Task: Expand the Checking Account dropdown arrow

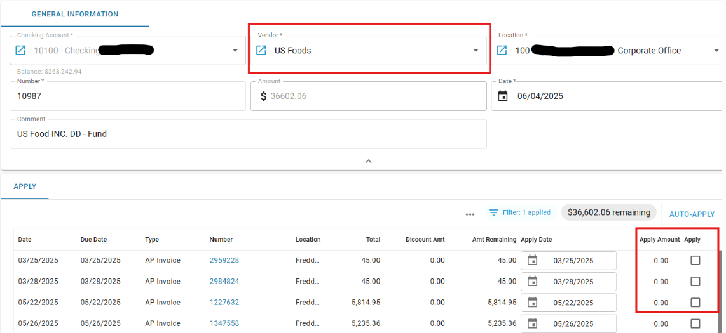Action: tap(235, 50)
